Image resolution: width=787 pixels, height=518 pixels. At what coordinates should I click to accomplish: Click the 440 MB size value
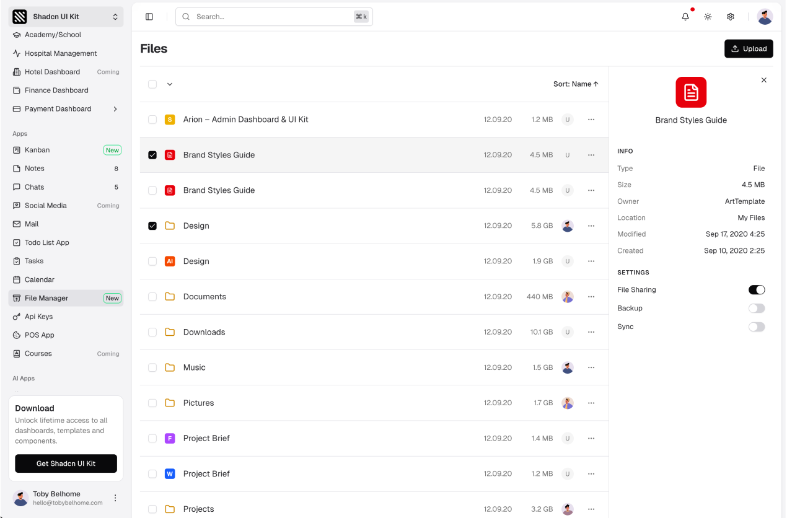tap(540, 297)
